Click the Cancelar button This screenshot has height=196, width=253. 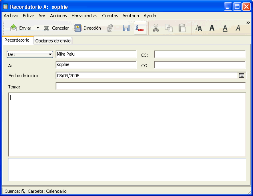tap(56, 28)
